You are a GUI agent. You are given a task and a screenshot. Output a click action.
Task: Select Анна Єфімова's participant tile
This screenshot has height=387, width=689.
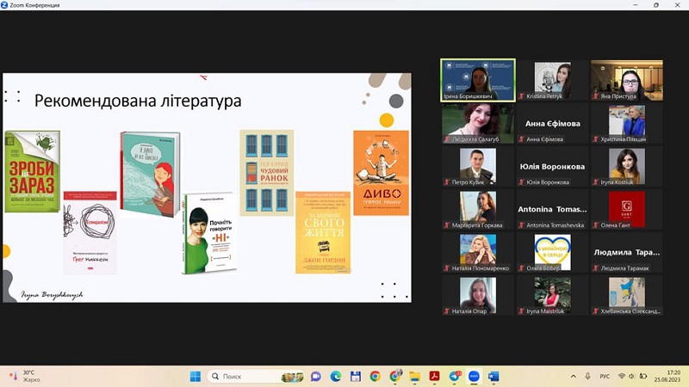pyautogui.click(x=552, y=123)
